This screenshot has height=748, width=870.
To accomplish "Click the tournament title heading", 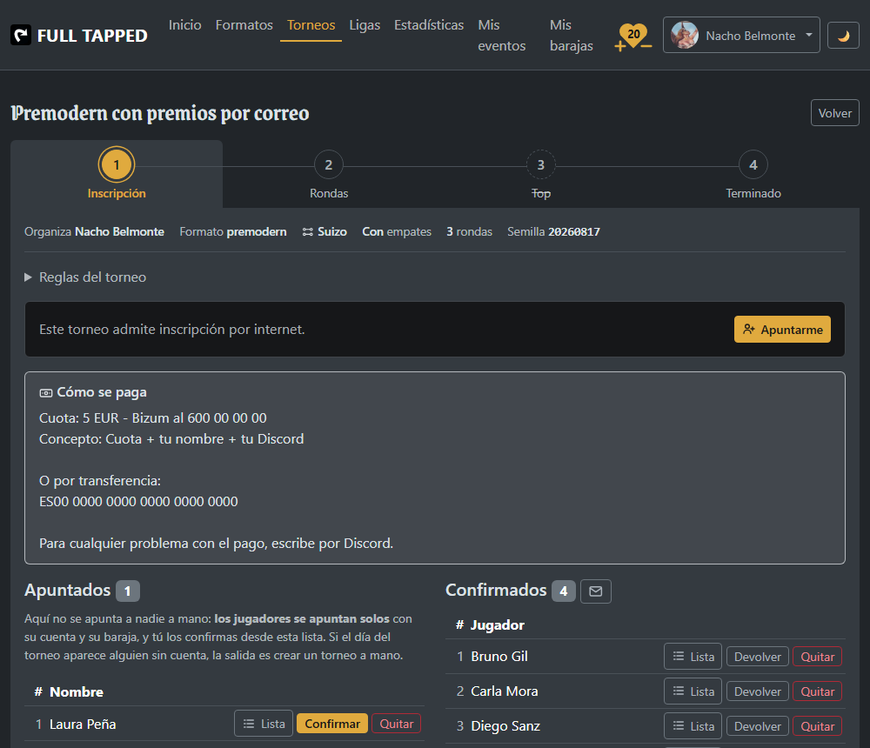I will pos(160,113).
